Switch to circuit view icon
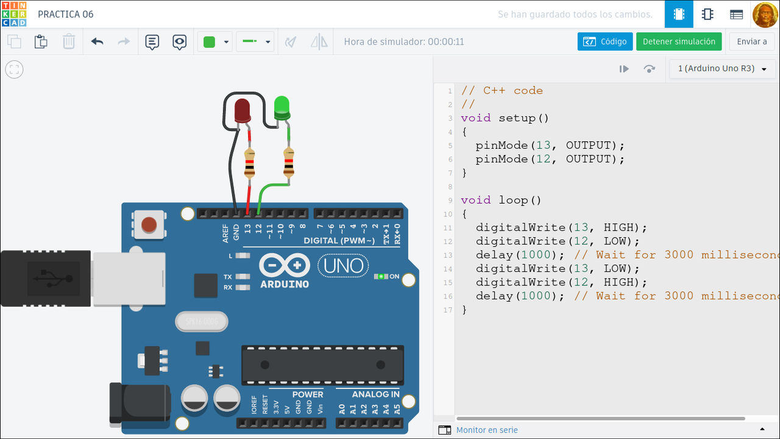 tap(678, 14)
